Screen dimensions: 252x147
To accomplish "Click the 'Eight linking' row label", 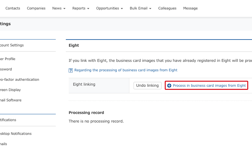I will (x=84, y=84).
